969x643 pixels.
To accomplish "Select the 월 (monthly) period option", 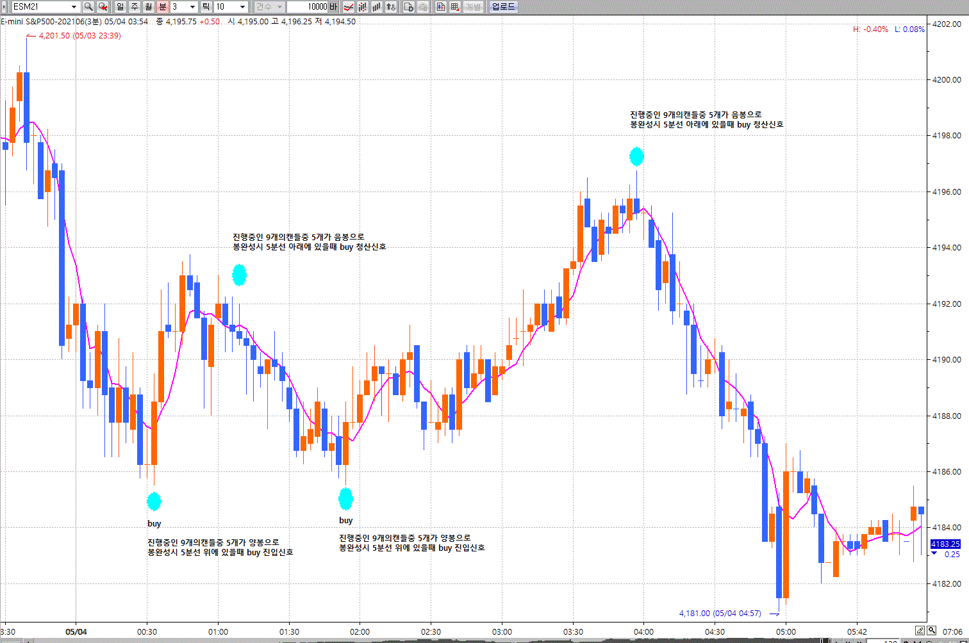I will pos(149,6).
